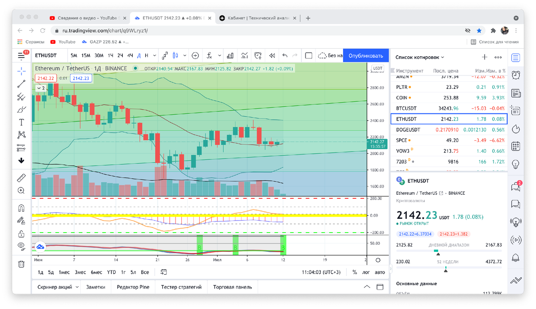Select the trend line drawing tool
Screen dimensions: 536x309
tap(21, 84)
